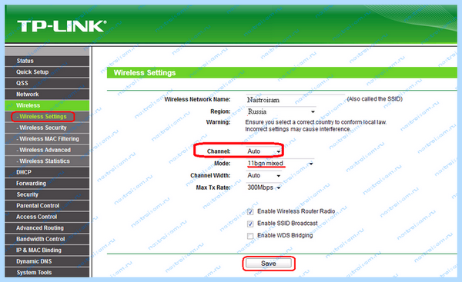Screen dimensions: 462x282
Task: Click the 'Channel Width:' label
Action: click(x=210, y=175)
